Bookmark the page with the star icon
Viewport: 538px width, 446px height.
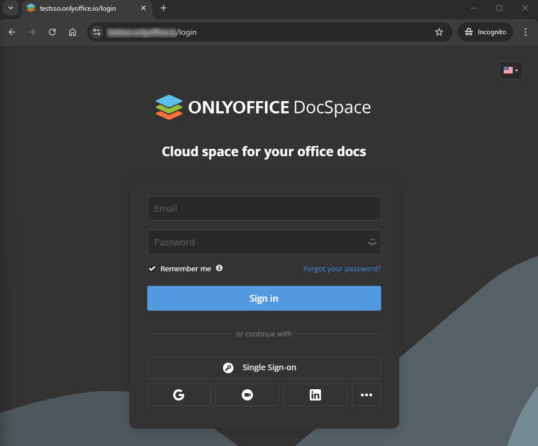(x=439, y=32)
